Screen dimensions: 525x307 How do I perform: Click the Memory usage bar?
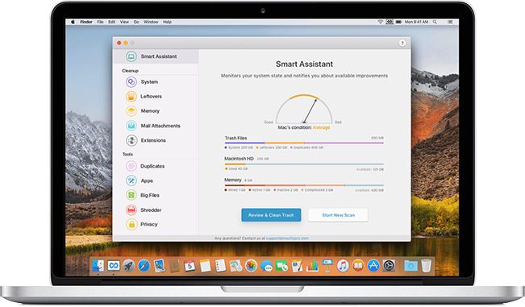[x=304, y=185]
